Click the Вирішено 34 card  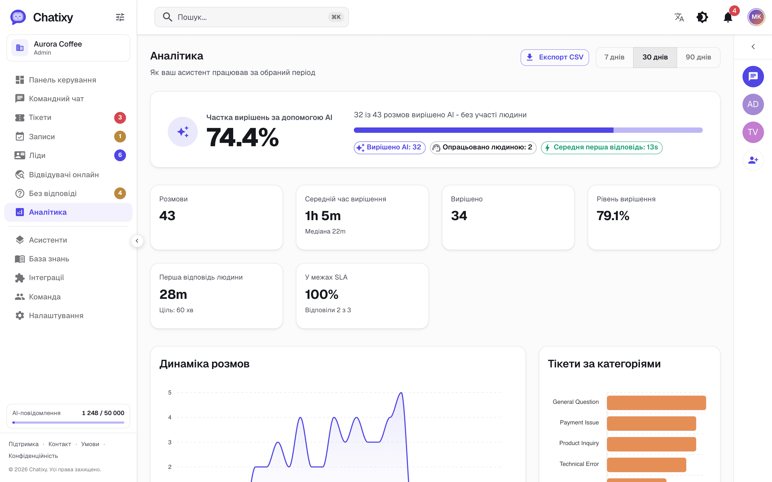click(x=508, y=217)
